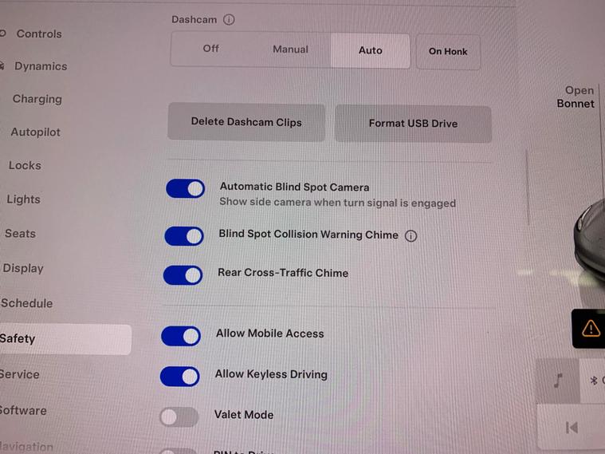This screenshot has height=454, width=605.
Task: Open Blind Spot Collision Warning Chime info
Action: (411, 235)
